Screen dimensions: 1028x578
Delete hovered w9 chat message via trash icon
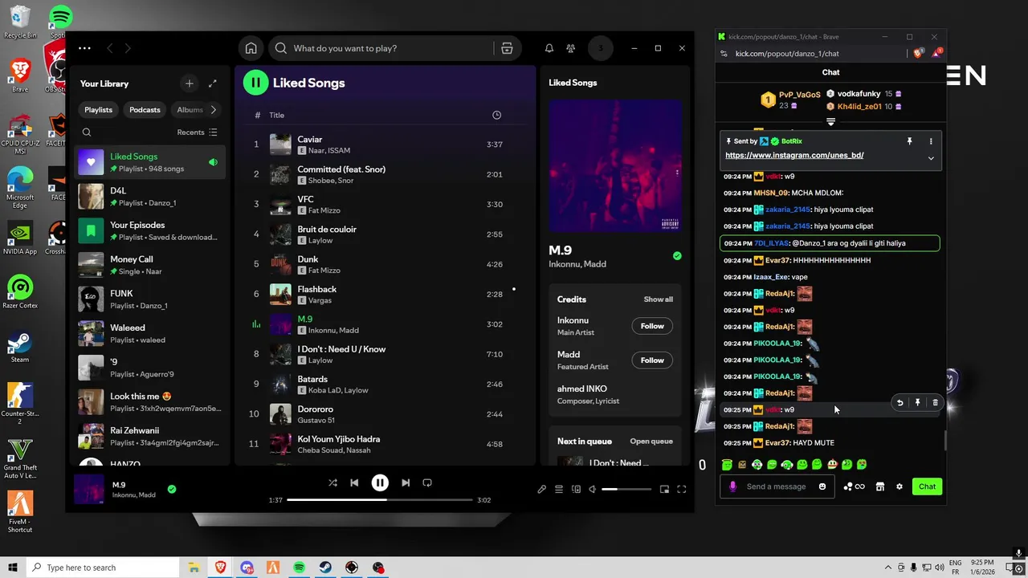(x=935, y=403)
